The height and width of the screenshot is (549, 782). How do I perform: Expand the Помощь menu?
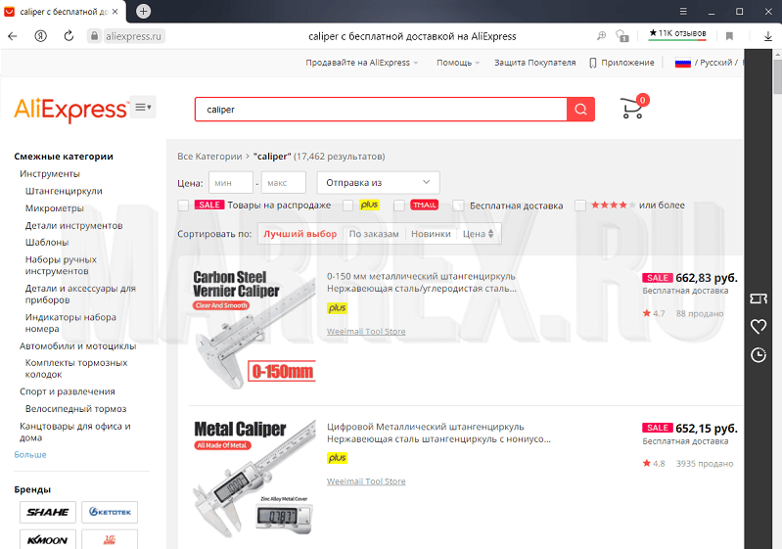(x=458, y=63)
